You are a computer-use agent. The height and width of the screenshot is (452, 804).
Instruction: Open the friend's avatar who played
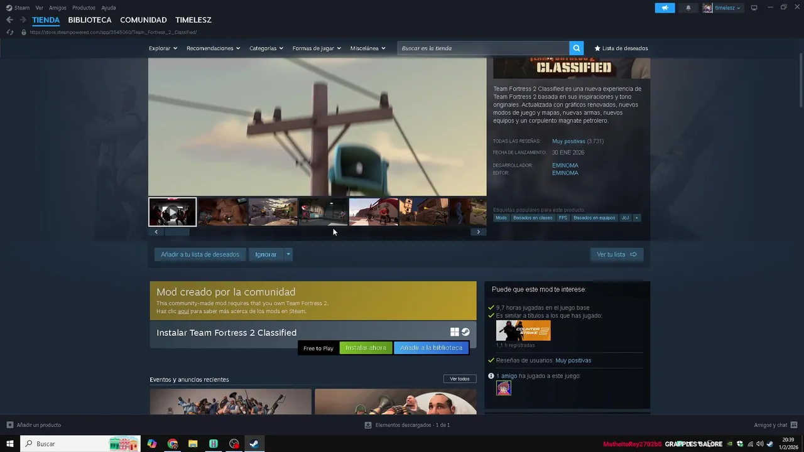tap(504, 388)
